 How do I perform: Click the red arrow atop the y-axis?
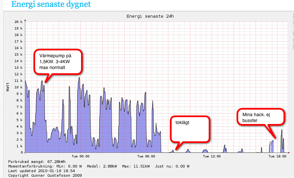pos(25,20)
